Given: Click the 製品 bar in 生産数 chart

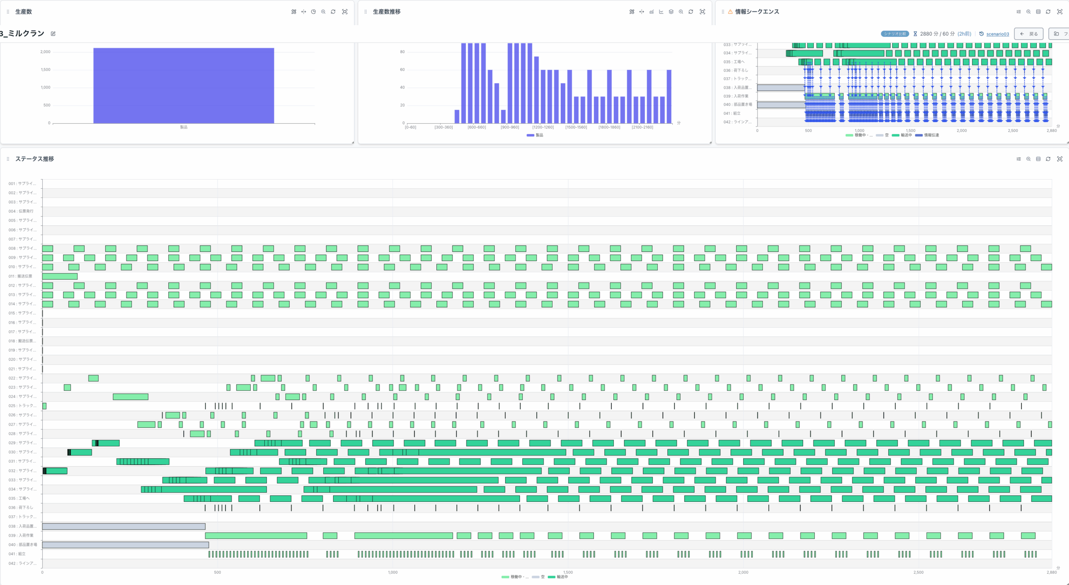Looking at the screenshot, I should 184,86.
